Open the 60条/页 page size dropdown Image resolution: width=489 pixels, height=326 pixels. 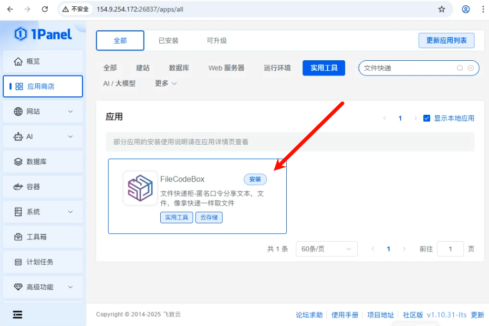point(327,249)
